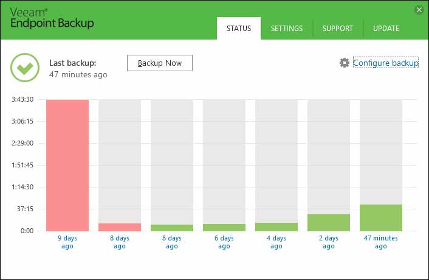This screenshot has height=280, width=429.
Task: Open the '2 days ago' label link
Action: 329,242
